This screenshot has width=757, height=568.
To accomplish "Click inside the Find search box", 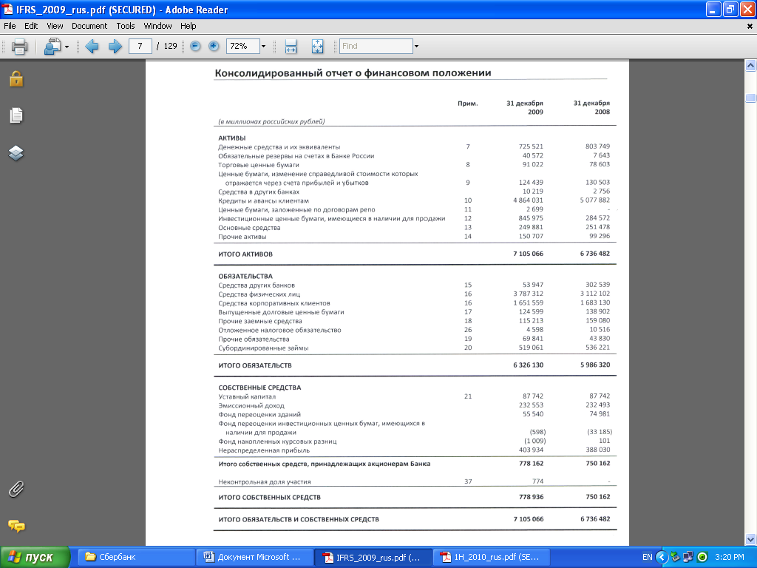I will [x=376, y=46].
